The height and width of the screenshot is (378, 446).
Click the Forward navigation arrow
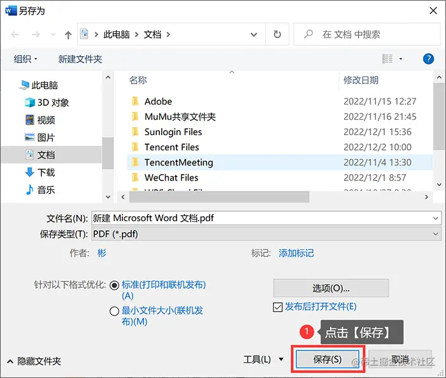[36, 34]
